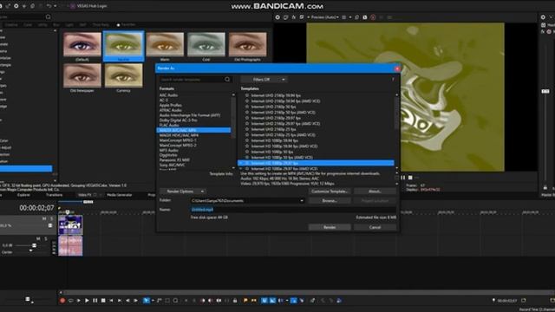
Task: Favorite star for Internet UHD 2160p 50 fps
Action: pos(247,107)
